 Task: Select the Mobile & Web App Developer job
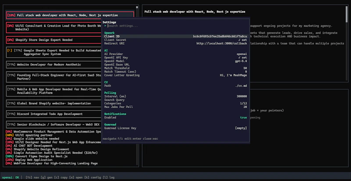54,91
